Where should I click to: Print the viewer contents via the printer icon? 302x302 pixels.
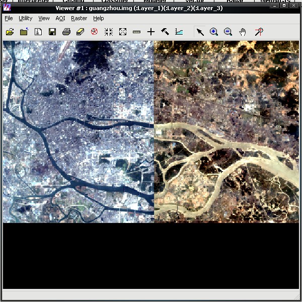(66, 32)
